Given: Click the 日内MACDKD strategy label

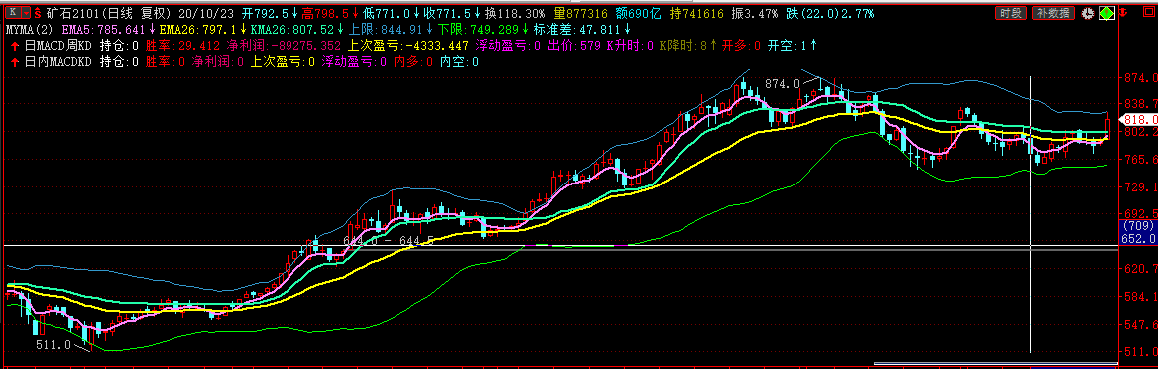Looking at the screenshot, I should click(58, 61).
